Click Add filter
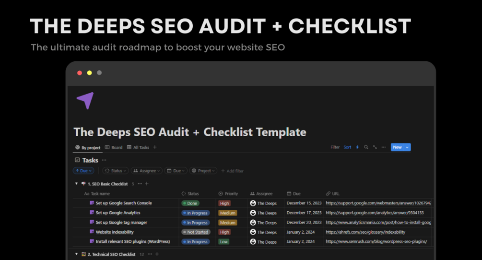This screenshot has height=260, width=482. 233,171
